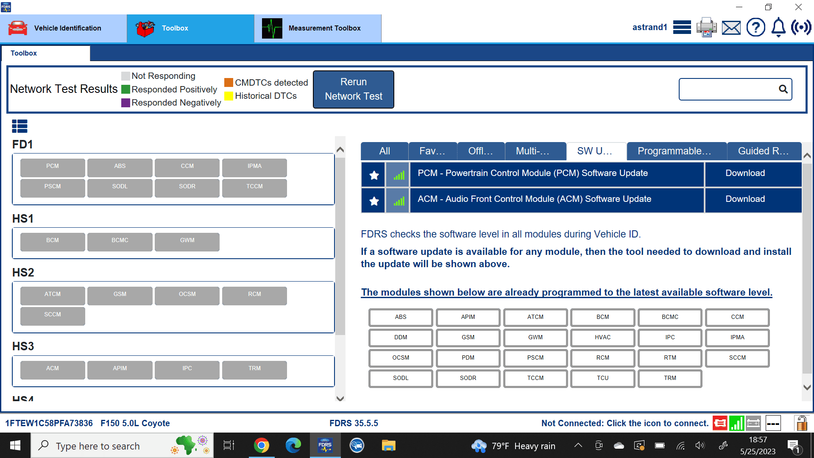Select the PCM module in FD1

point(53,168)
